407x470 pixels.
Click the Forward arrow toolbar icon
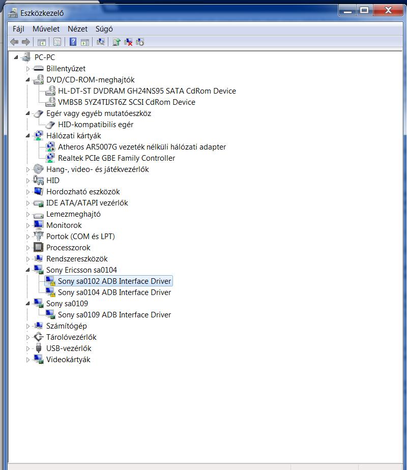click(26, 42)
